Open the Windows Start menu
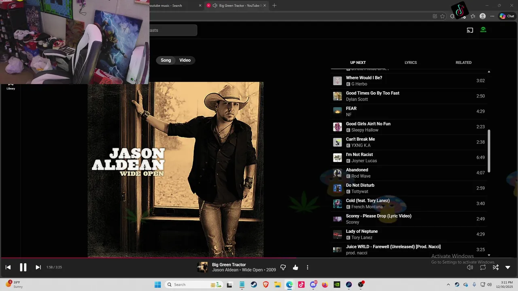Screen dimensions: 518x291 coord(157,285)
